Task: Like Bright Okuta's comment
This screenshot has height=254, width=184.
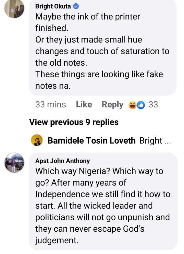Action: click(x=84, y=105)
